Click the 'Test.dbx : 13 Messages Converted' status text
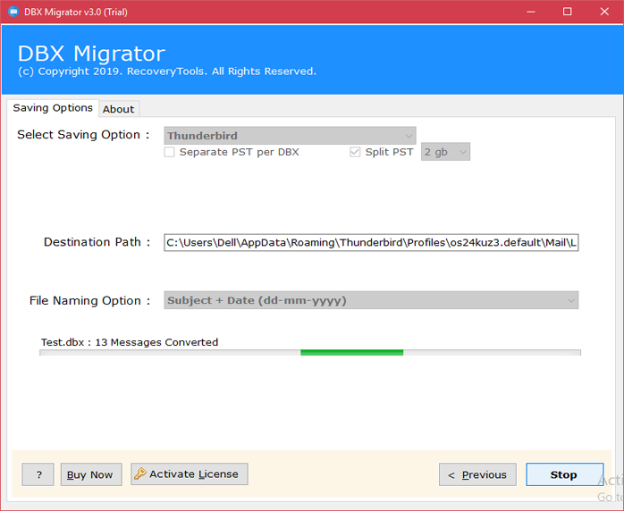This screenshot has width=624, height=511. [130, 342]
